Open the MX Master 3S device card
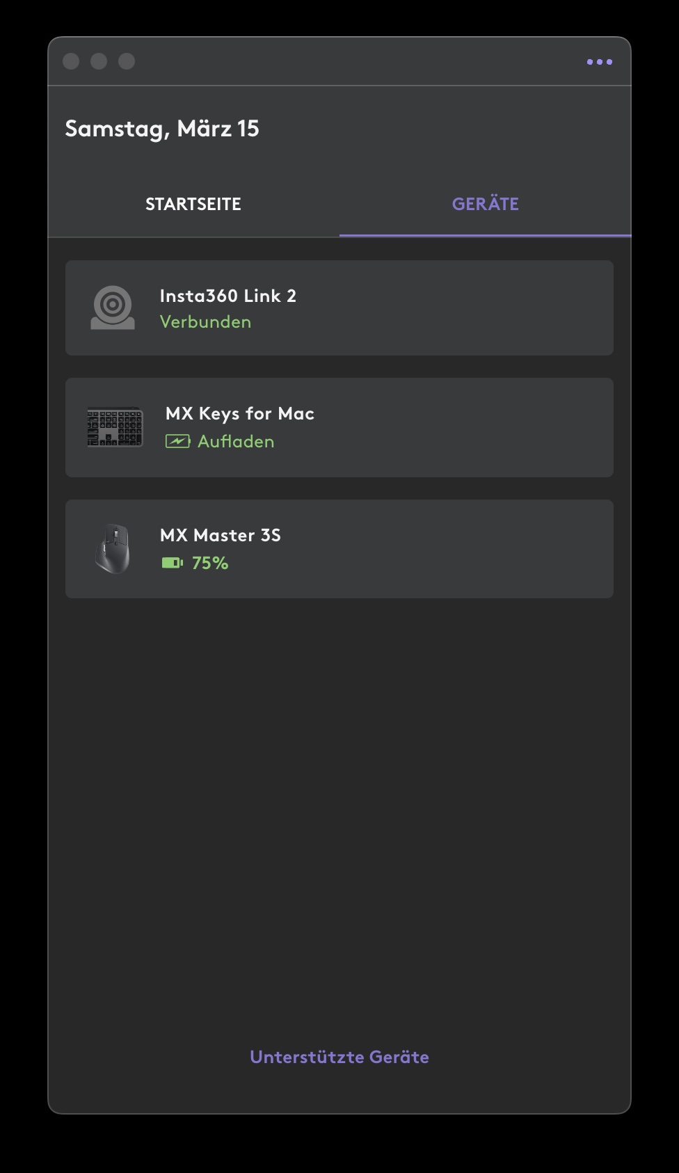679x1173 pixels. 339,549
